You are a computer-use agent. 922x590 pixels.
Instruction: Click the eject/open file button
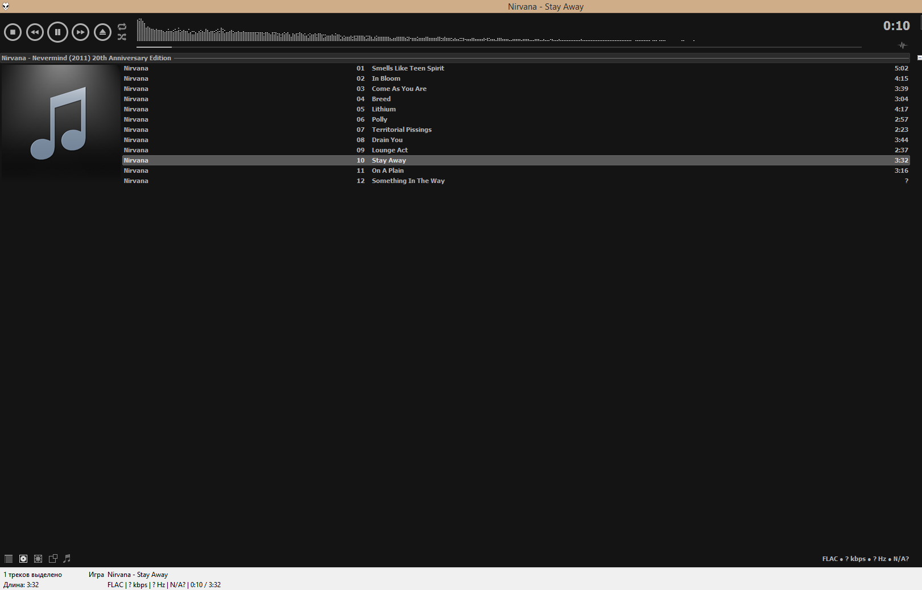[102, 32]
